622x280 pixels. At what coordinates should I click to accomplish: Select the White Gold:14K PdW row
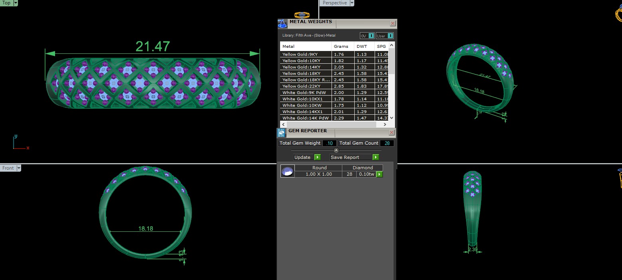[x=334, y=118]
